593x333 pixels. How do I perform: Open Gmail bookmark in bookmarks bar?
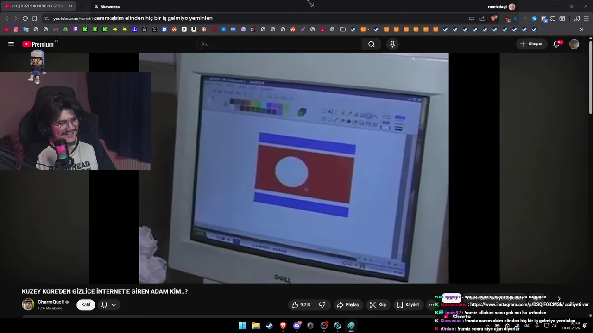coord(56,29)
